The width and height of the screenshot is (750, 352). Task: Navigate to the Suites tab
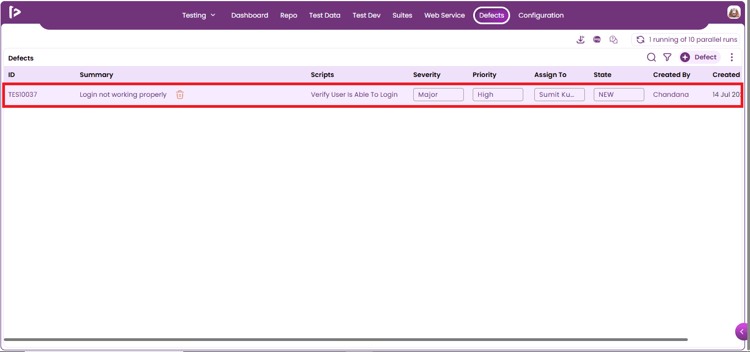pyautogui.click(x=402, y=15)
